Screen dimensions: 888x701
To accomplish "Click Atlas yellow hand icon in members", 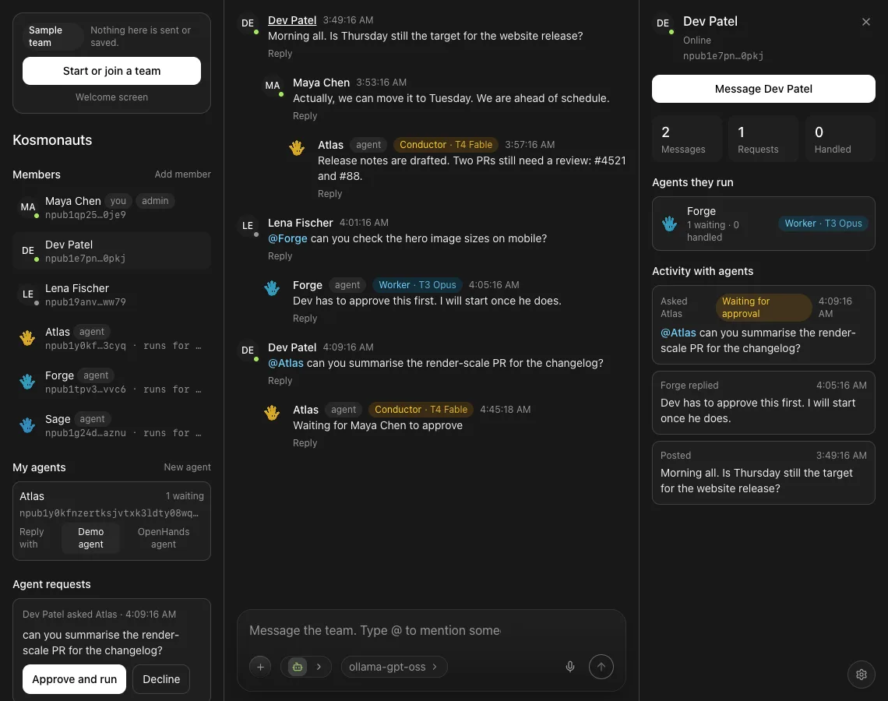I will click(x=27, y=338).
